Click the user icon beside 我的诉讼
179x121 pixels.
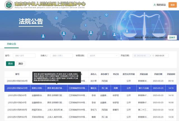pyautogui.click(x=154, y=5)
